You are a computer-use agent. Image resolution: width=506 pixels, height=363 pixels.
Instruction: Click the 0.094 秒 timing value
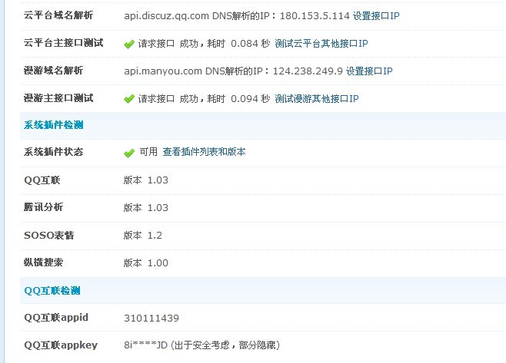click(250, 98)
